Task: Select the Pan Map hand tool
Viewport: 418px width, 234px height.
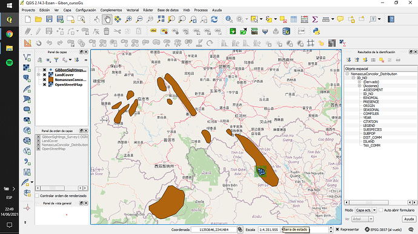Action: [x=107, y=19]
